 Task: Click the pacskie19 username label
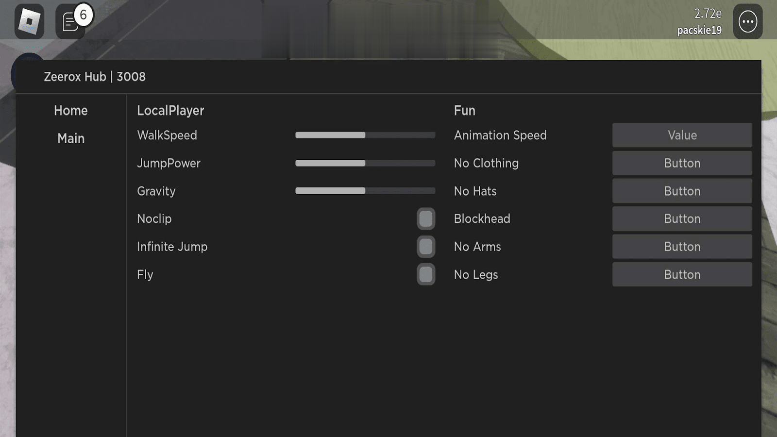(699, 31)
